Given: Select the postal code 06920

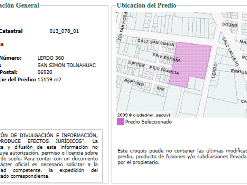Looking at the screenshot, I should (x=45, y=72).
